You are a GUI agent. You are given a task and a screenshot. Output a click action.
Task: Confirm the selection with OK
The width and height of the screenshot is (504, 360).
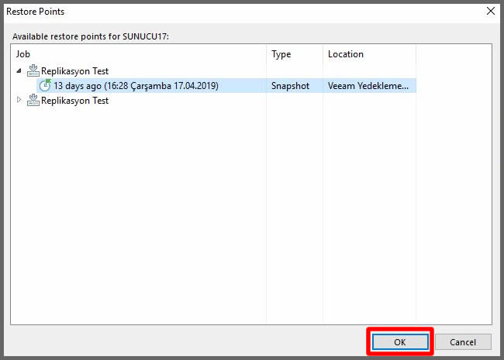399,341
